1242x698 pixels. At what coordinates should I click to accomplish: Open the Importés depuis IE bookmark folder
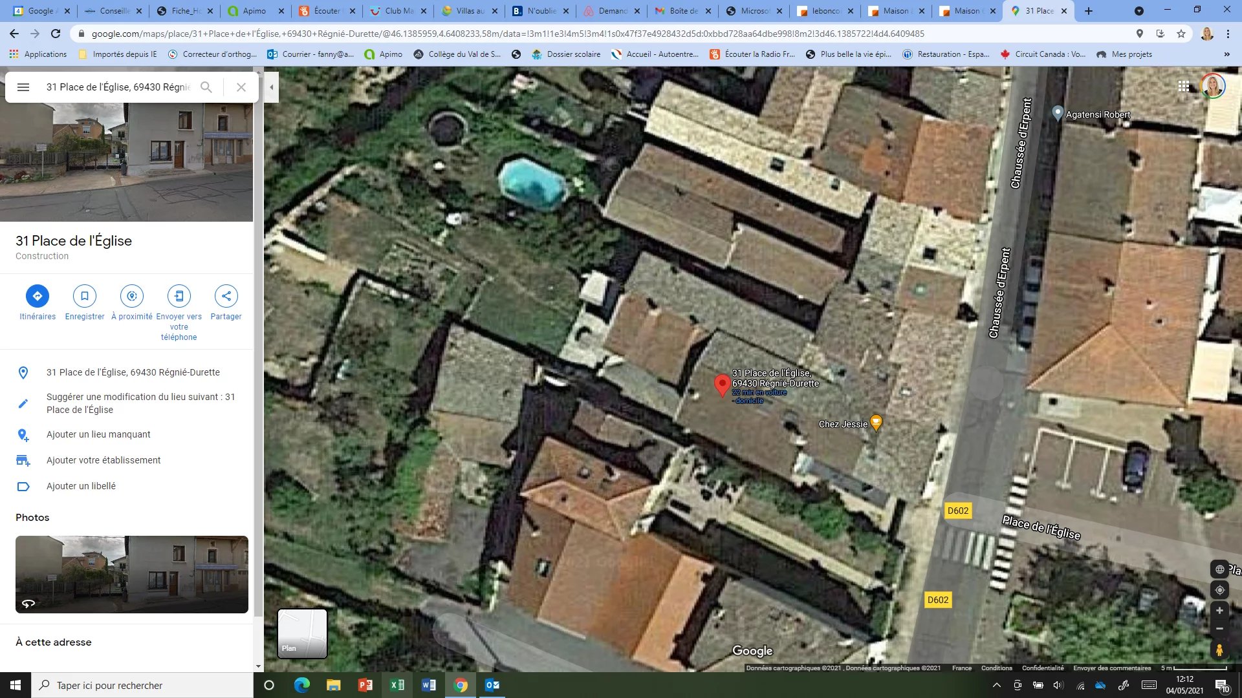pyautogui.click(x=118, y=54)
